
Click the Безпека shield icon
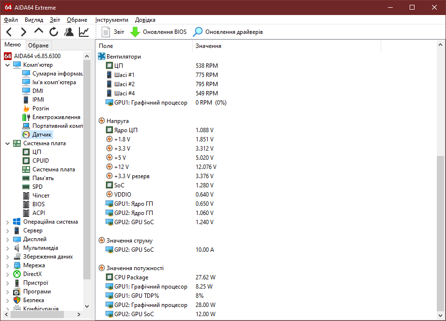tap(17, 300)
